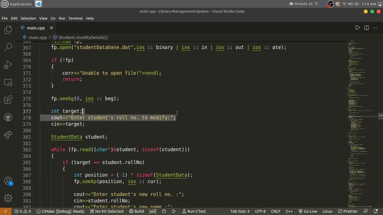This screenshot has height=215, width=383.
Task: Click the highlighted 'Enter student's roll no. to modify' line
Action: point(113,118)
